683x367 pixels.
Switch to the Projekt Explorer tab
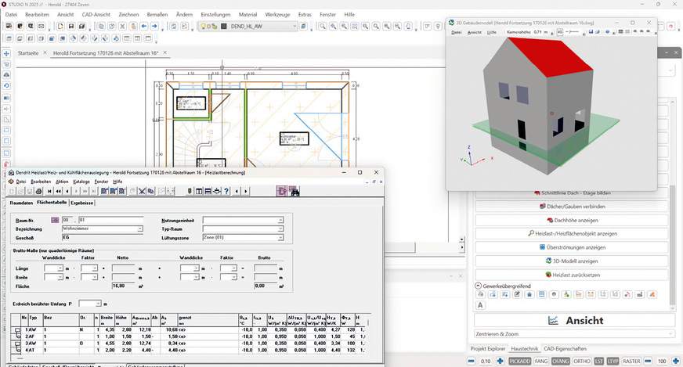tap(488, 349)
